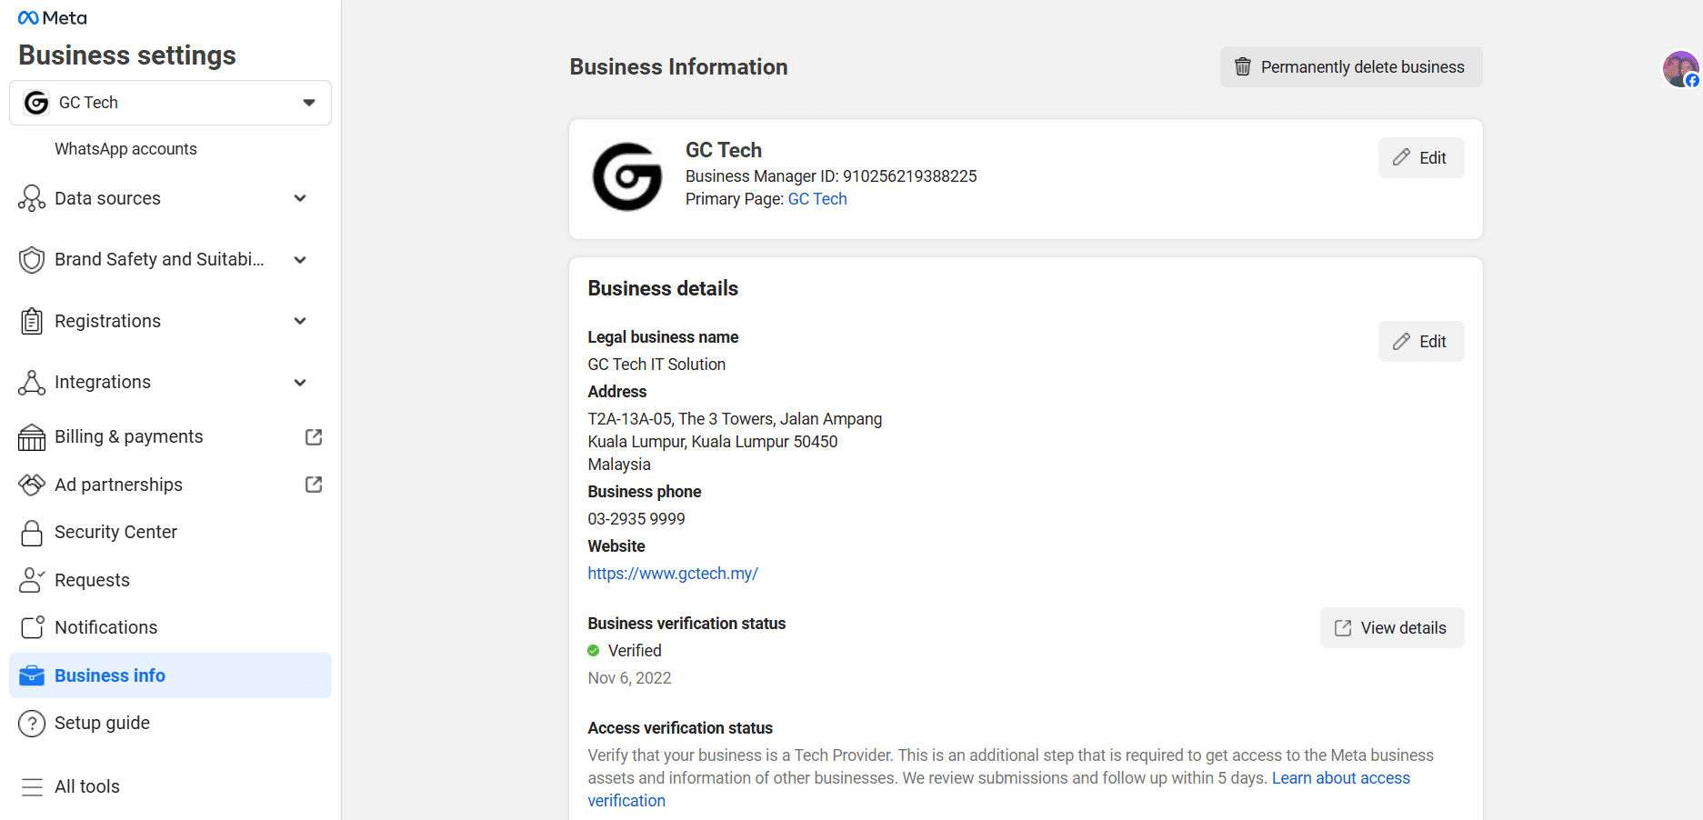Viewport: 1703px width, 820px height.
Task: Click the external link icon beside Billing & payments
Action: click(x=314, y=437)
